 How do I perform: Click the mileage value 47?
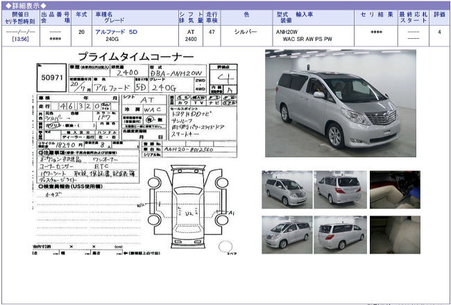(212, 32)
